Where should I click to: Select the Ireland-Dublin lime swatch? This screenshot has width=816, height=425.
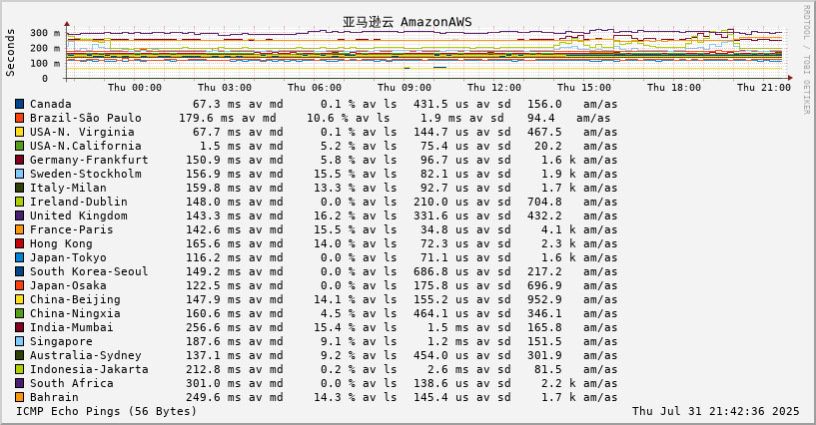pos(19,202)
